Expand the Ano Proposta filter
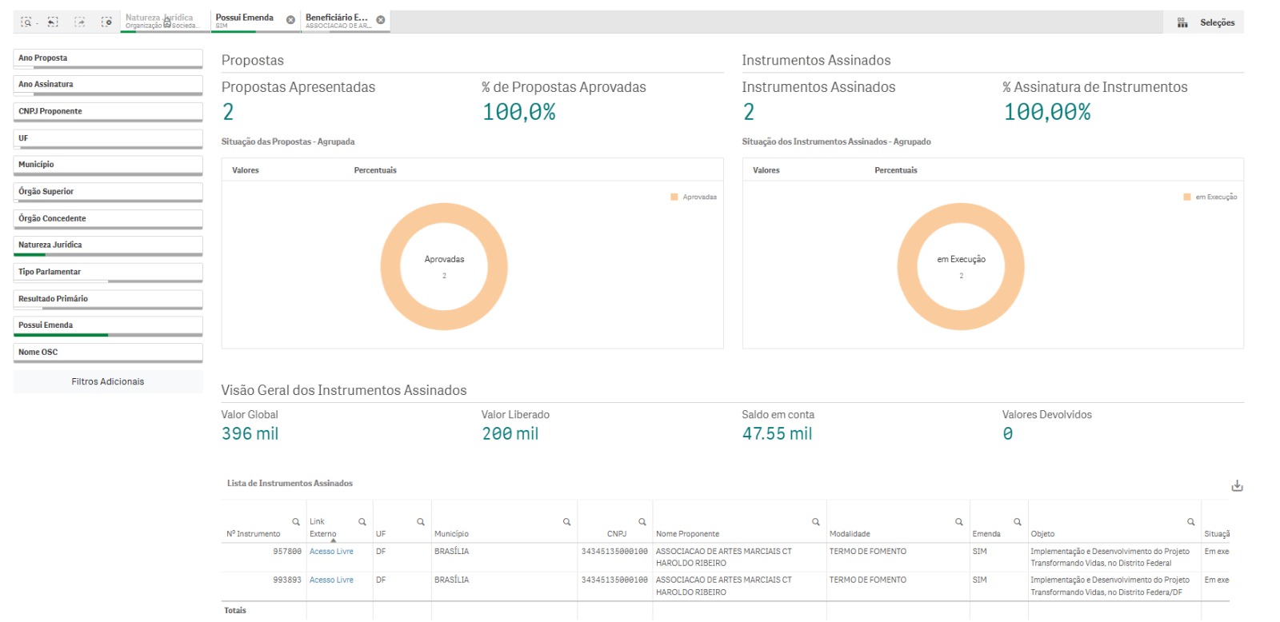This screenshot has width=1280, height=622. coord(108,58)
